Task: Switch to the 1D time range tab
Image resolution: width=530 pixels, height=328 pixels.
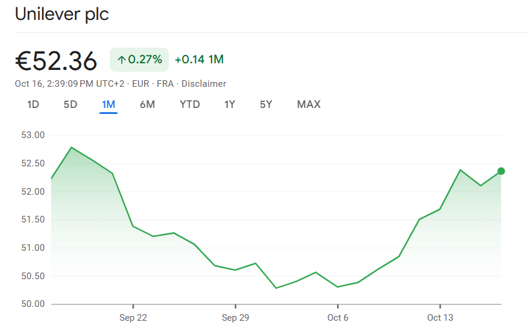Action: point(33,104)
